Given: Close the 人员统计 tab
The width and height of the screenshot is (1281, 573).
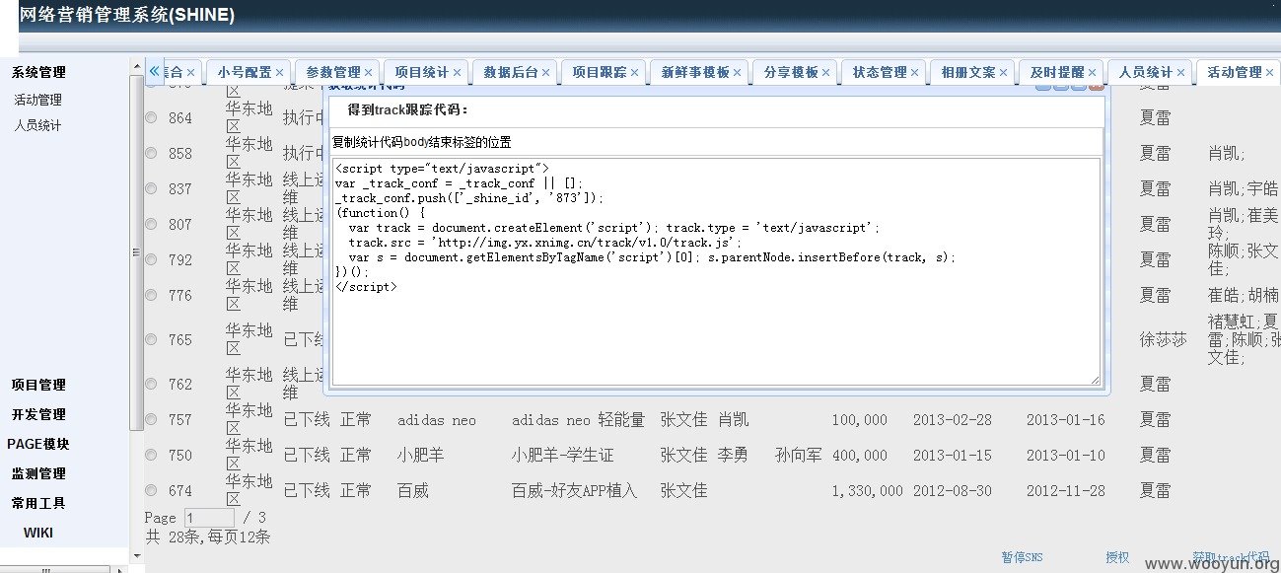Looking at the screenshot, I should coord(1181,72).
